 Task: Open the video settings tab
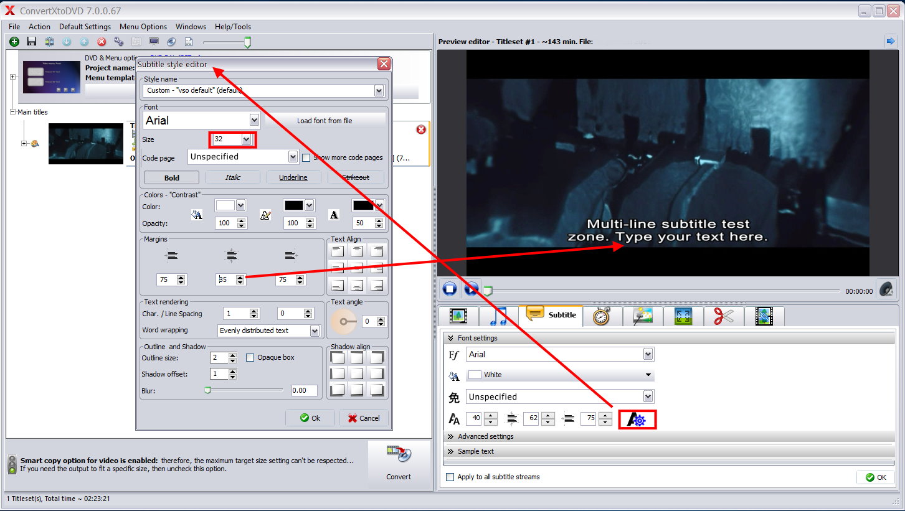pos(458,316)
